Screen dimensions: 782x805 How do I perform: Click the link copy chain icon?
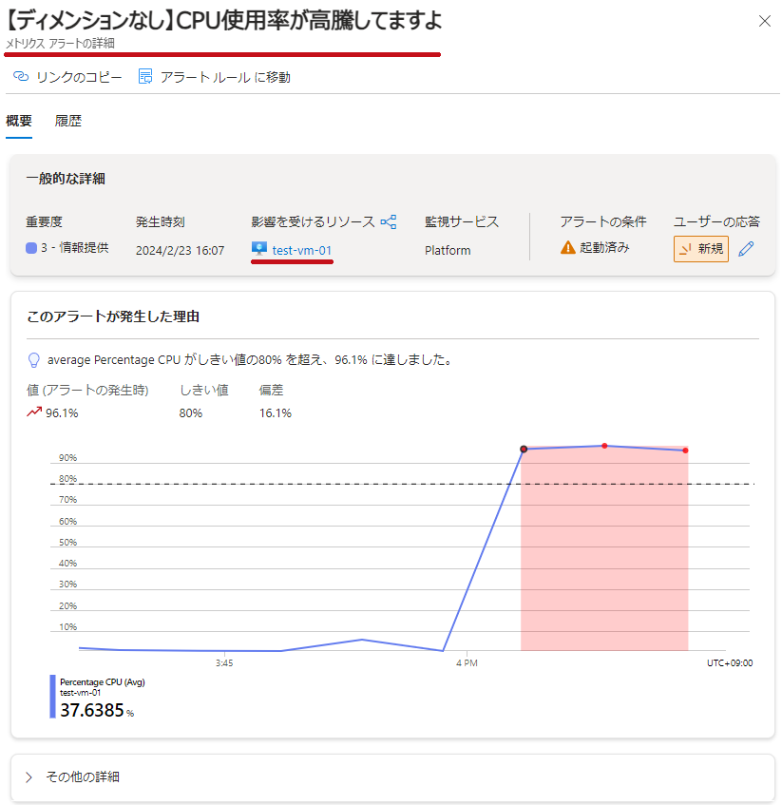point(21,76)
